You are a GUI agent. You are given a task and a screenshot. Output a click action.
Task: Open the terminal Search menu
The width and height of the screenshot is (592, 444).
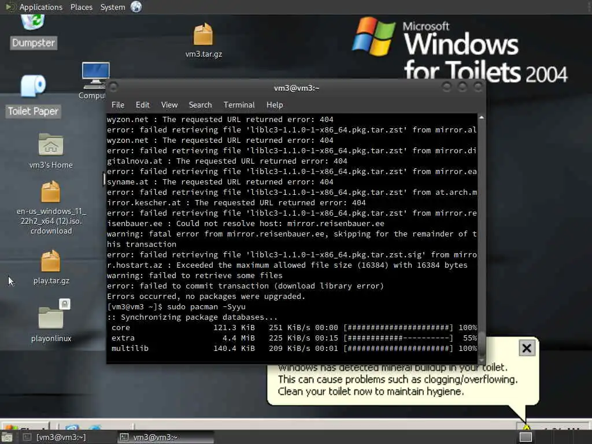tap(200, 105)
